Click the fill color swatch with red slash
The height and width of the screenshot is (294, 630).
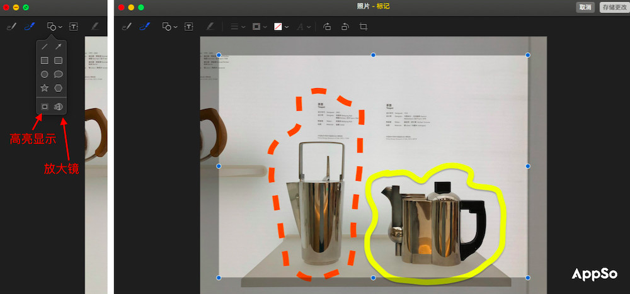(278, 27)
